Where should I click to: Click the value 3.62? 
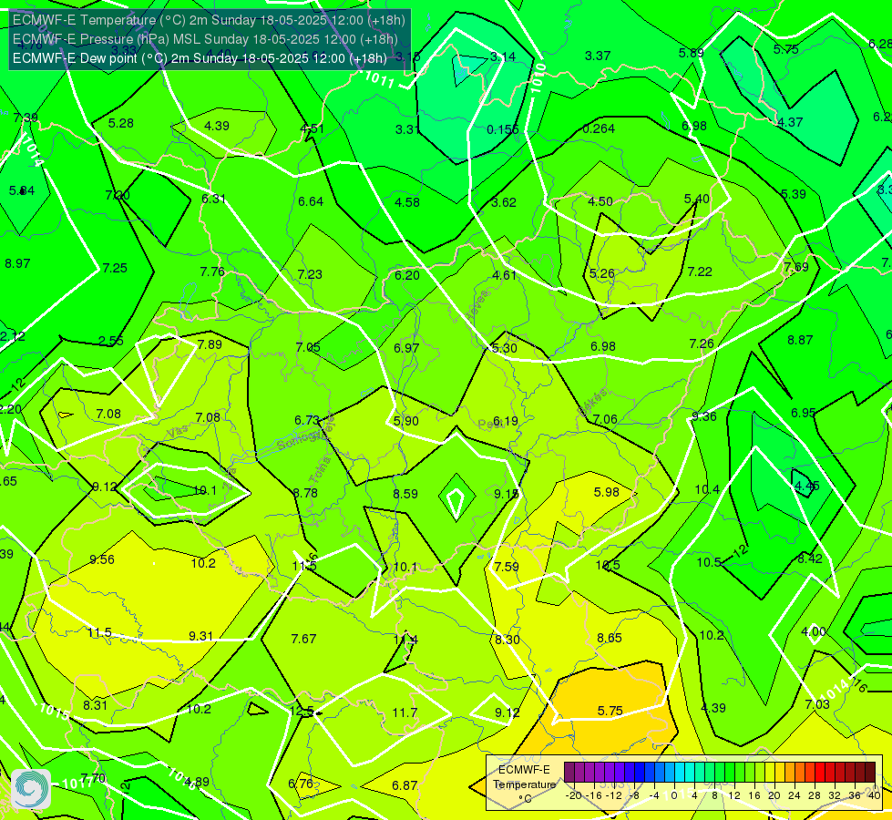(504, 202)
